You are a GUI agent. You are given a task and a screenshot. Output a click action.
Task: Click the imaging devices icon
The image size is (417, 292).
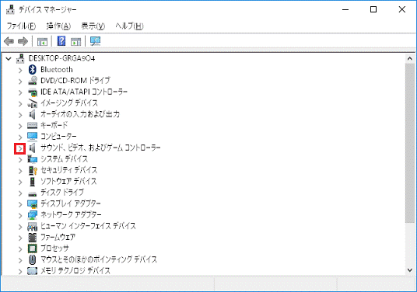(x=33, y=103)
